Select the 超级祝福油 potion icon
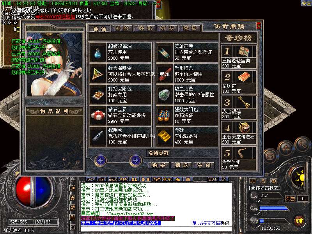Screen dimensions: 312x234 click(98, 52)
